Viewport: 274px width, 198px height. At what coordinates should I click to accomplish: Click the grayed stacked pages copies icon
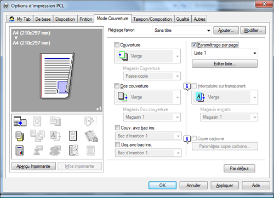(55, 121)
